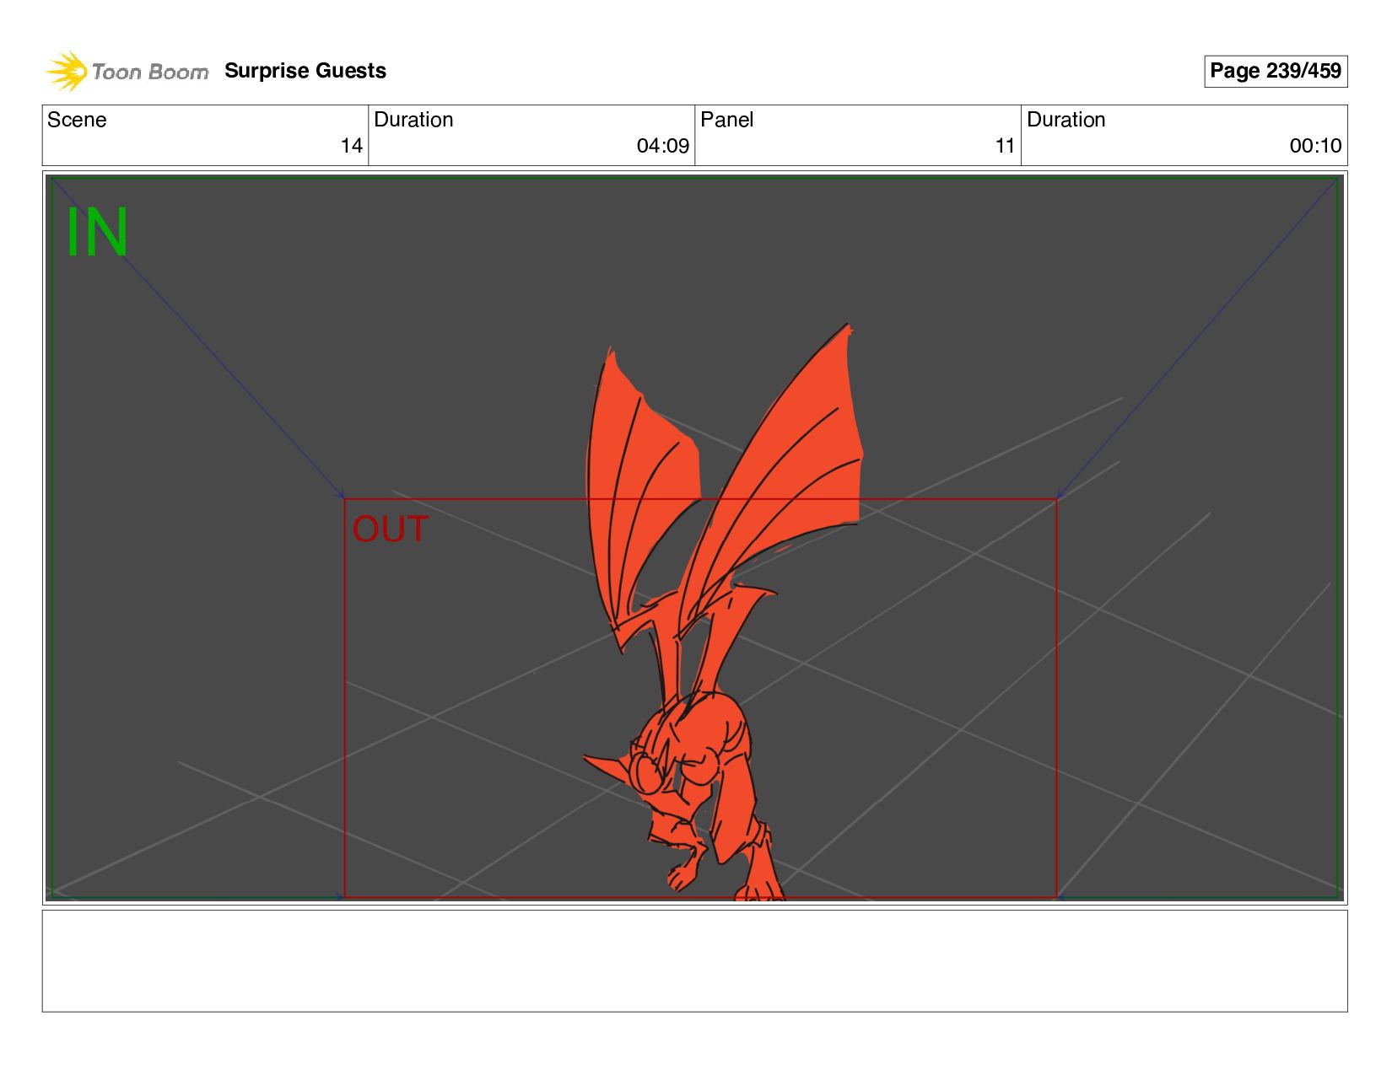1392x1075 pixels.
Task: Select scene number value '14'
Action: tap(352, 146)
